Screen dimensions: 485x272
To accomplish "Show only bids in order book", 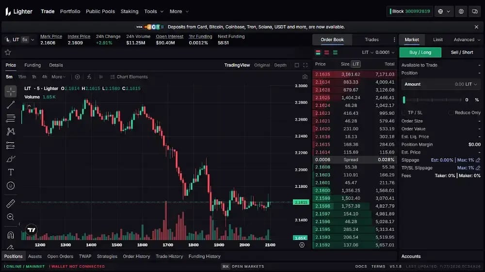I will point(335,52).
